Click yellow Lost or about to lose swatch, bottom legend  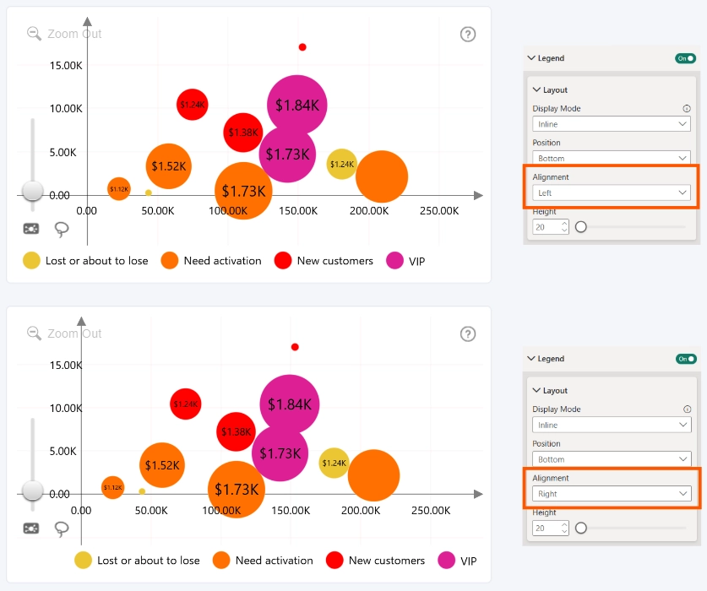[x=83, y=561]
